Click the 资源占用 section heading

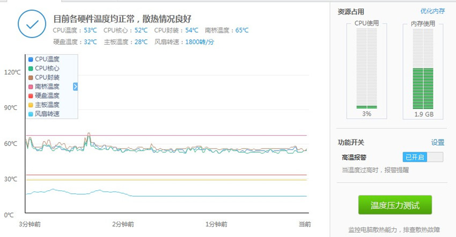tap(351, 12)
